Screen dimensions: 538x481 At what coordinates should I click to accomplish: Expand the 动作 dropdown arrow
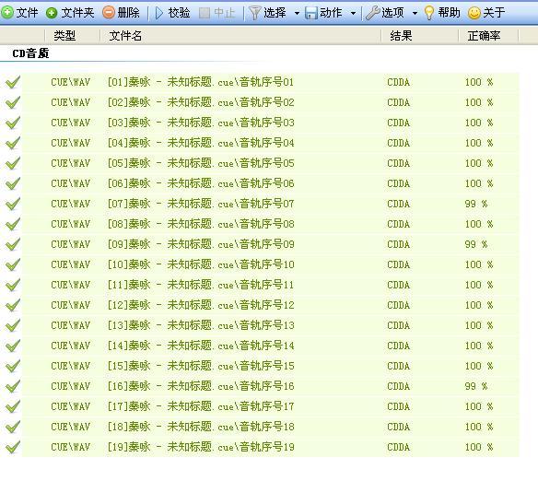pyautogui.click(x=353, y=14)
